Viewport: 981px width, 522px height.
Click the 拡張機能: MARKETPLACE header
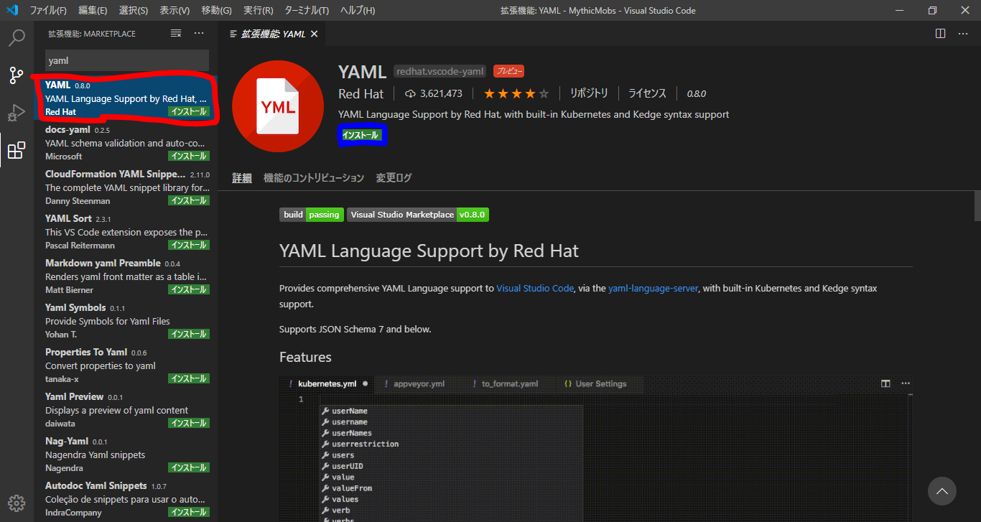tap(91, 34)
